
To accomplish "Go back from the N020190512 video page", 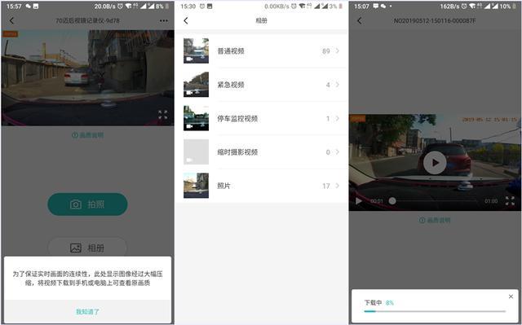I will coord(359,20).
